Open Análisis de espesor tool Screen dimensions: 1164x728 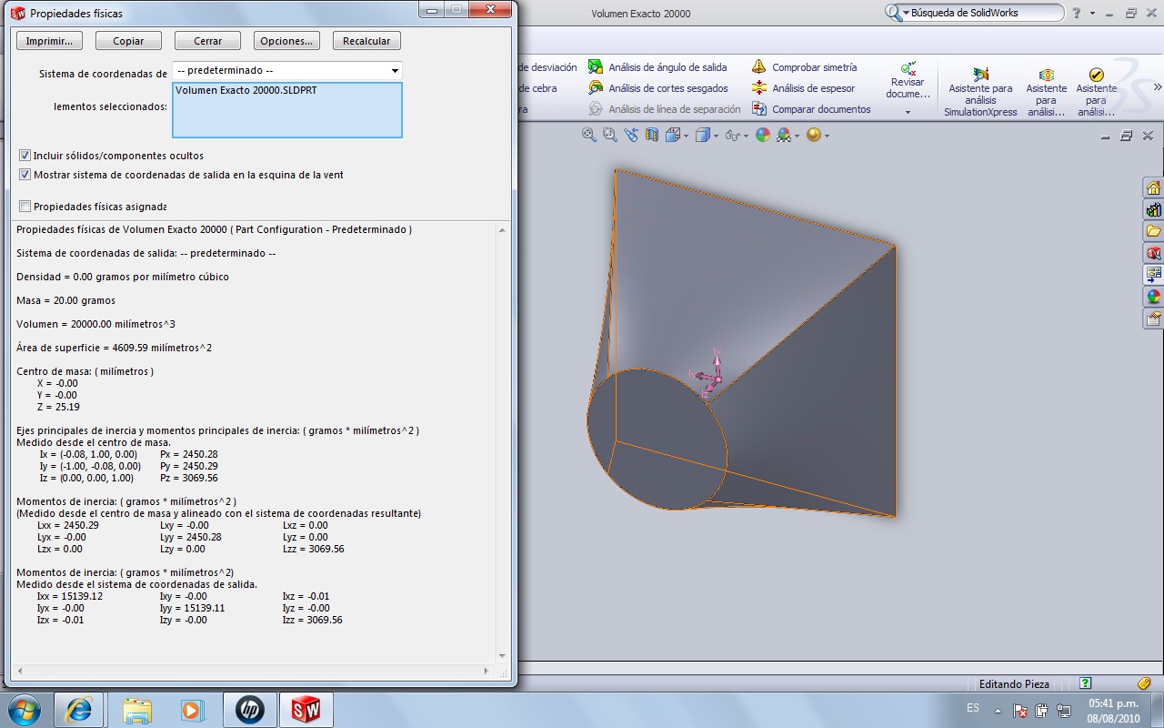[x=804, y=88]
